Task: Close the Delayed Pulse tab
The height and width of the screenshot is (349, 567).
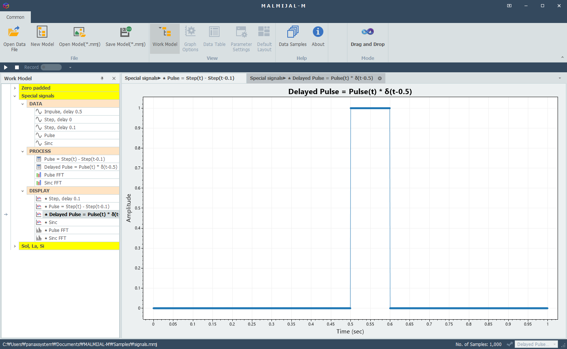Action: [380, 78]
